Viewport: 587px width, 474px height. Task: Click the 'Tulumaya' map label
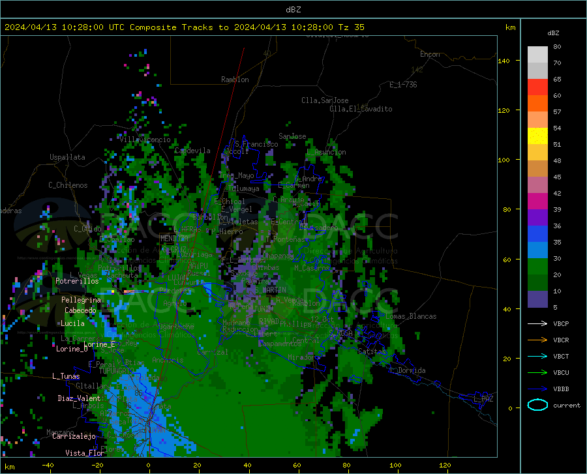tap(243, 189)
